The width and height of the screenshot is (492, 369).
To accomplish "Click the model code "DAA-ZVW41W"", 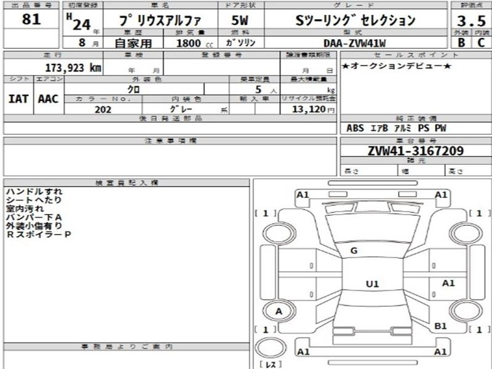I will 355,43.
